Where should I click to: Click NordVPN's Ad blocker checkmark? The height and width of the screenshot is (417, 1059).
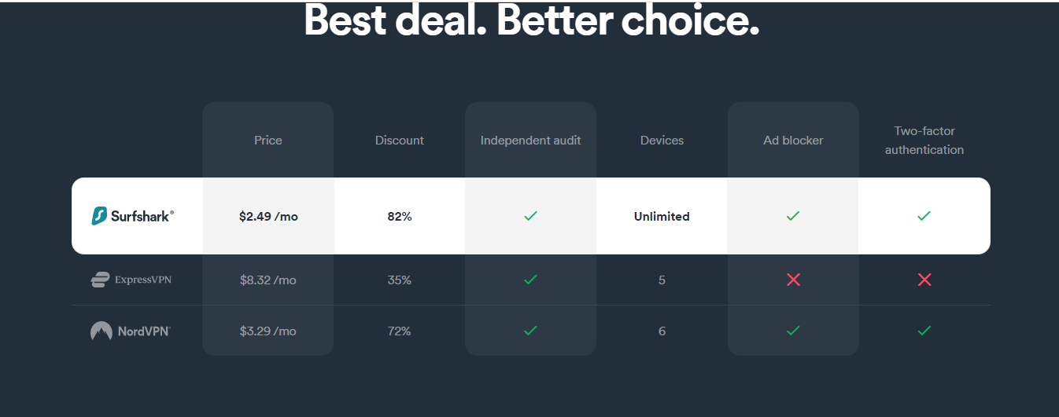(793, 331)
